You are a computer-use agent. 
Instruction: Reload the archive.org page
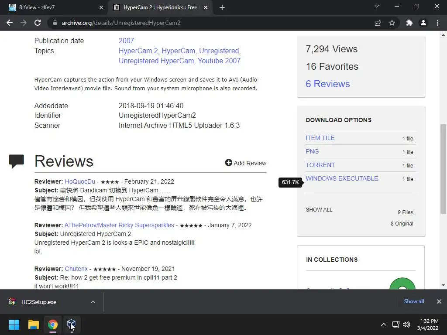tap(38, 23)
